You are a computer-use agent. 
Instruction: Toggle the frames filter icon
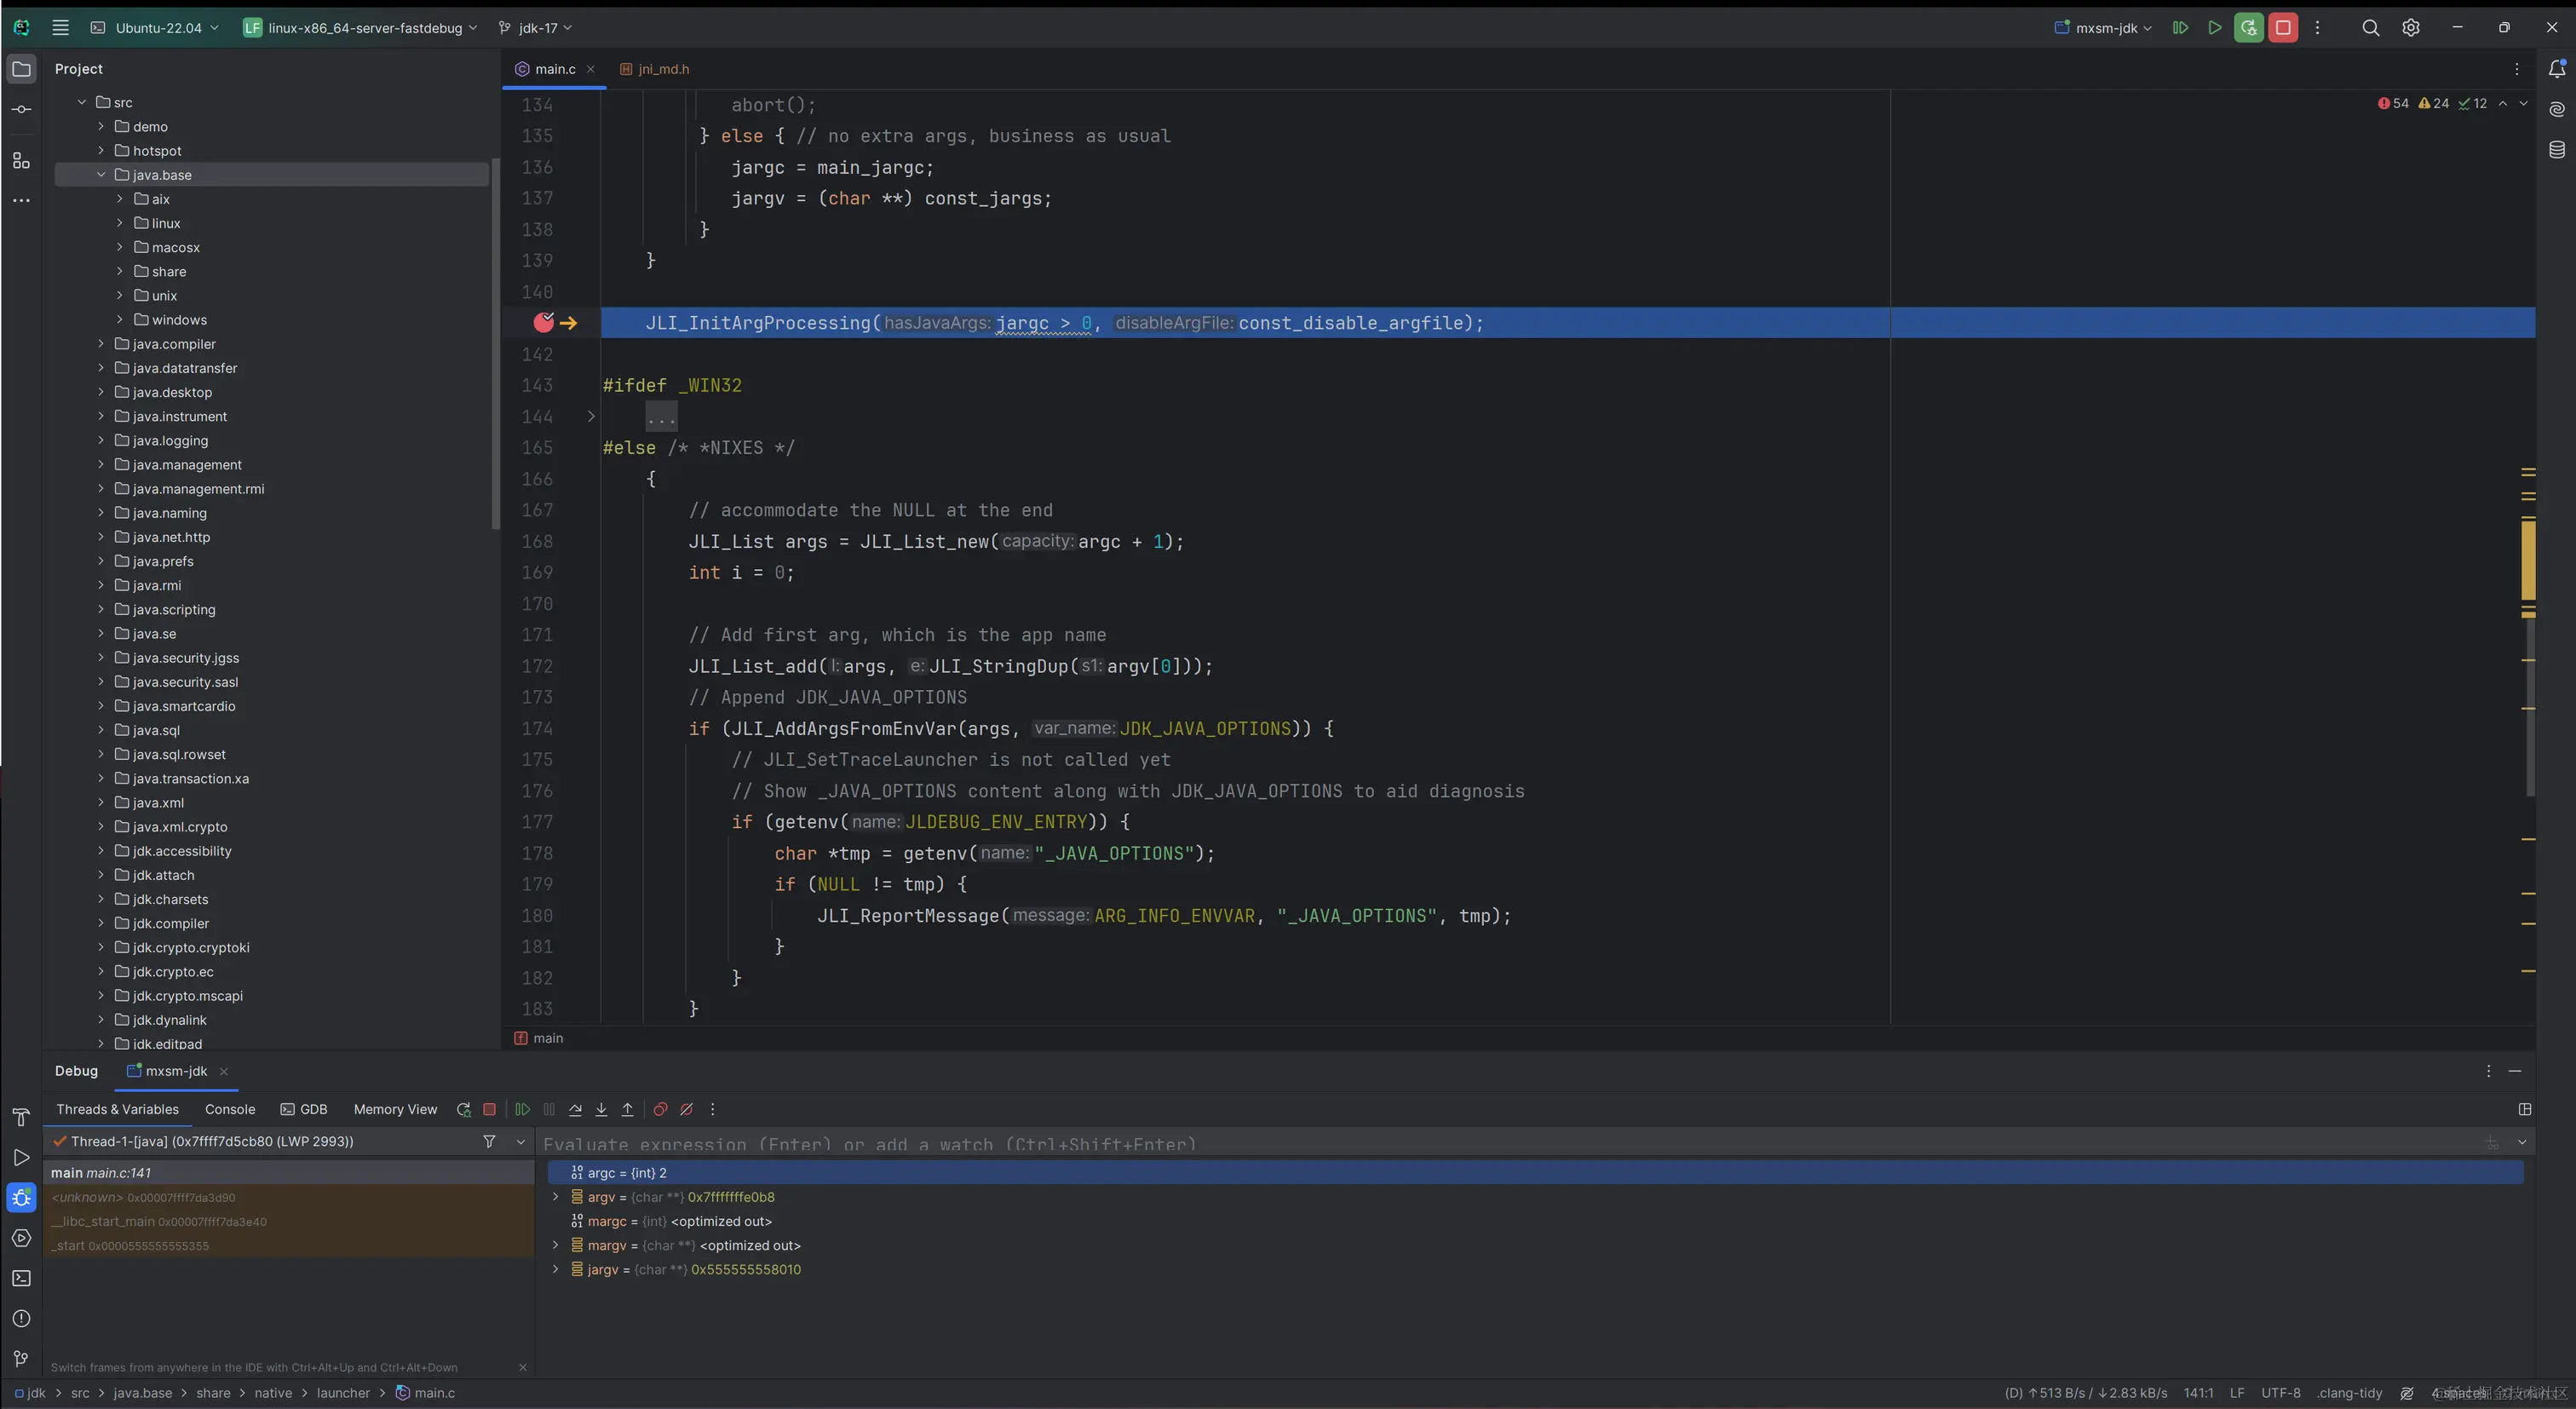pyautogui.click(x=489, y=1141)
